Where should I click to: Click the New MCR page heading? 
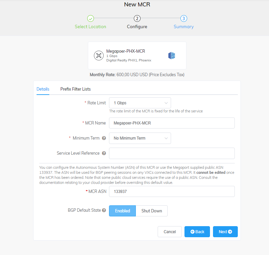click(x=137, y=4)
